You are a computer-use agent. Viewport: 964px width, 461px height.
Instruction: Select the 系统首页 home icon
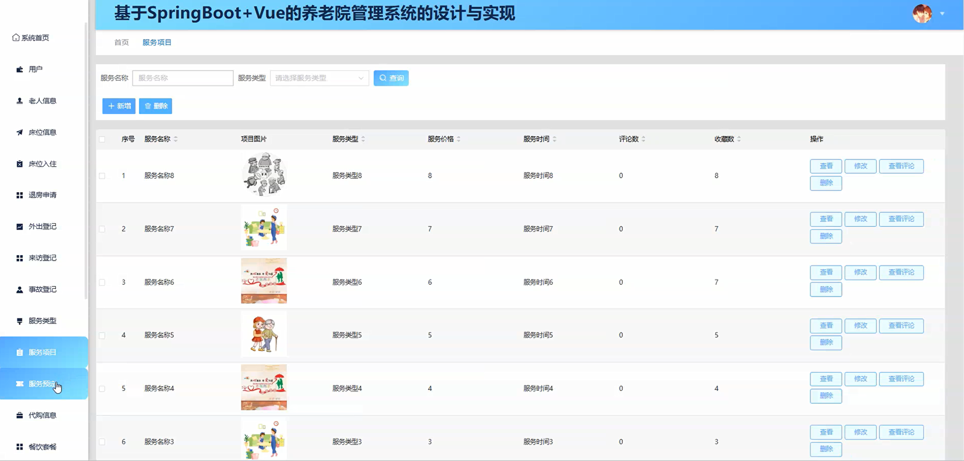click(x=15, y=38)
